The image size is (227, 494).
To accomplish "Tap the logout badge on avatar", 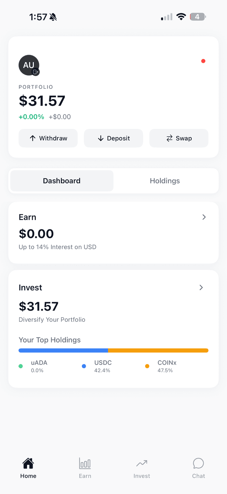I will [x=35, y=72].
